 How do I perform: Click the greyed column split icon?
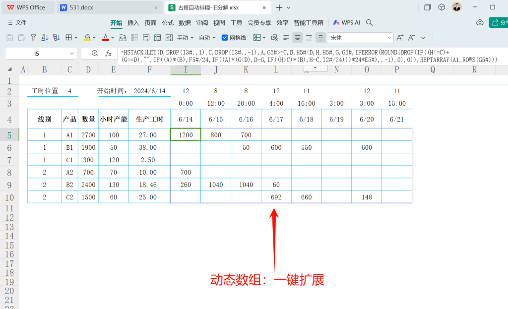point(134,38)
